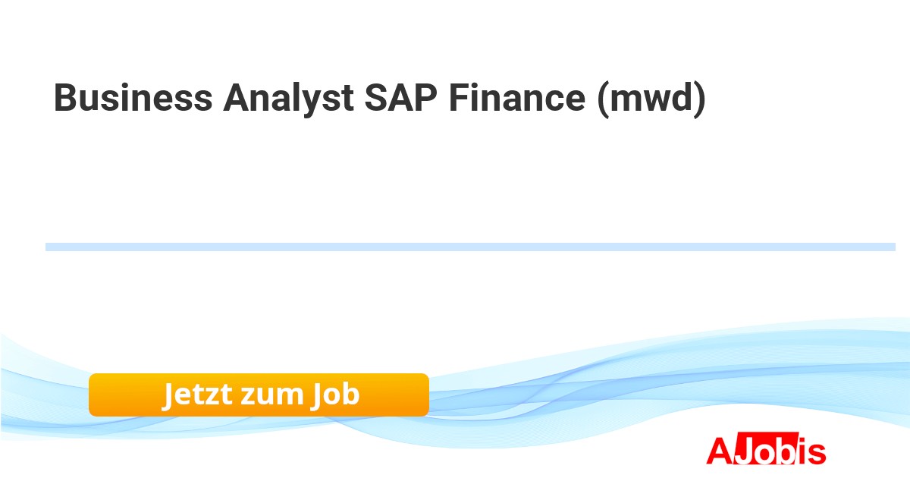Click the orange "Jetzt zum Job" button
This screenshot has width=910, height=478.
(259, 395)
